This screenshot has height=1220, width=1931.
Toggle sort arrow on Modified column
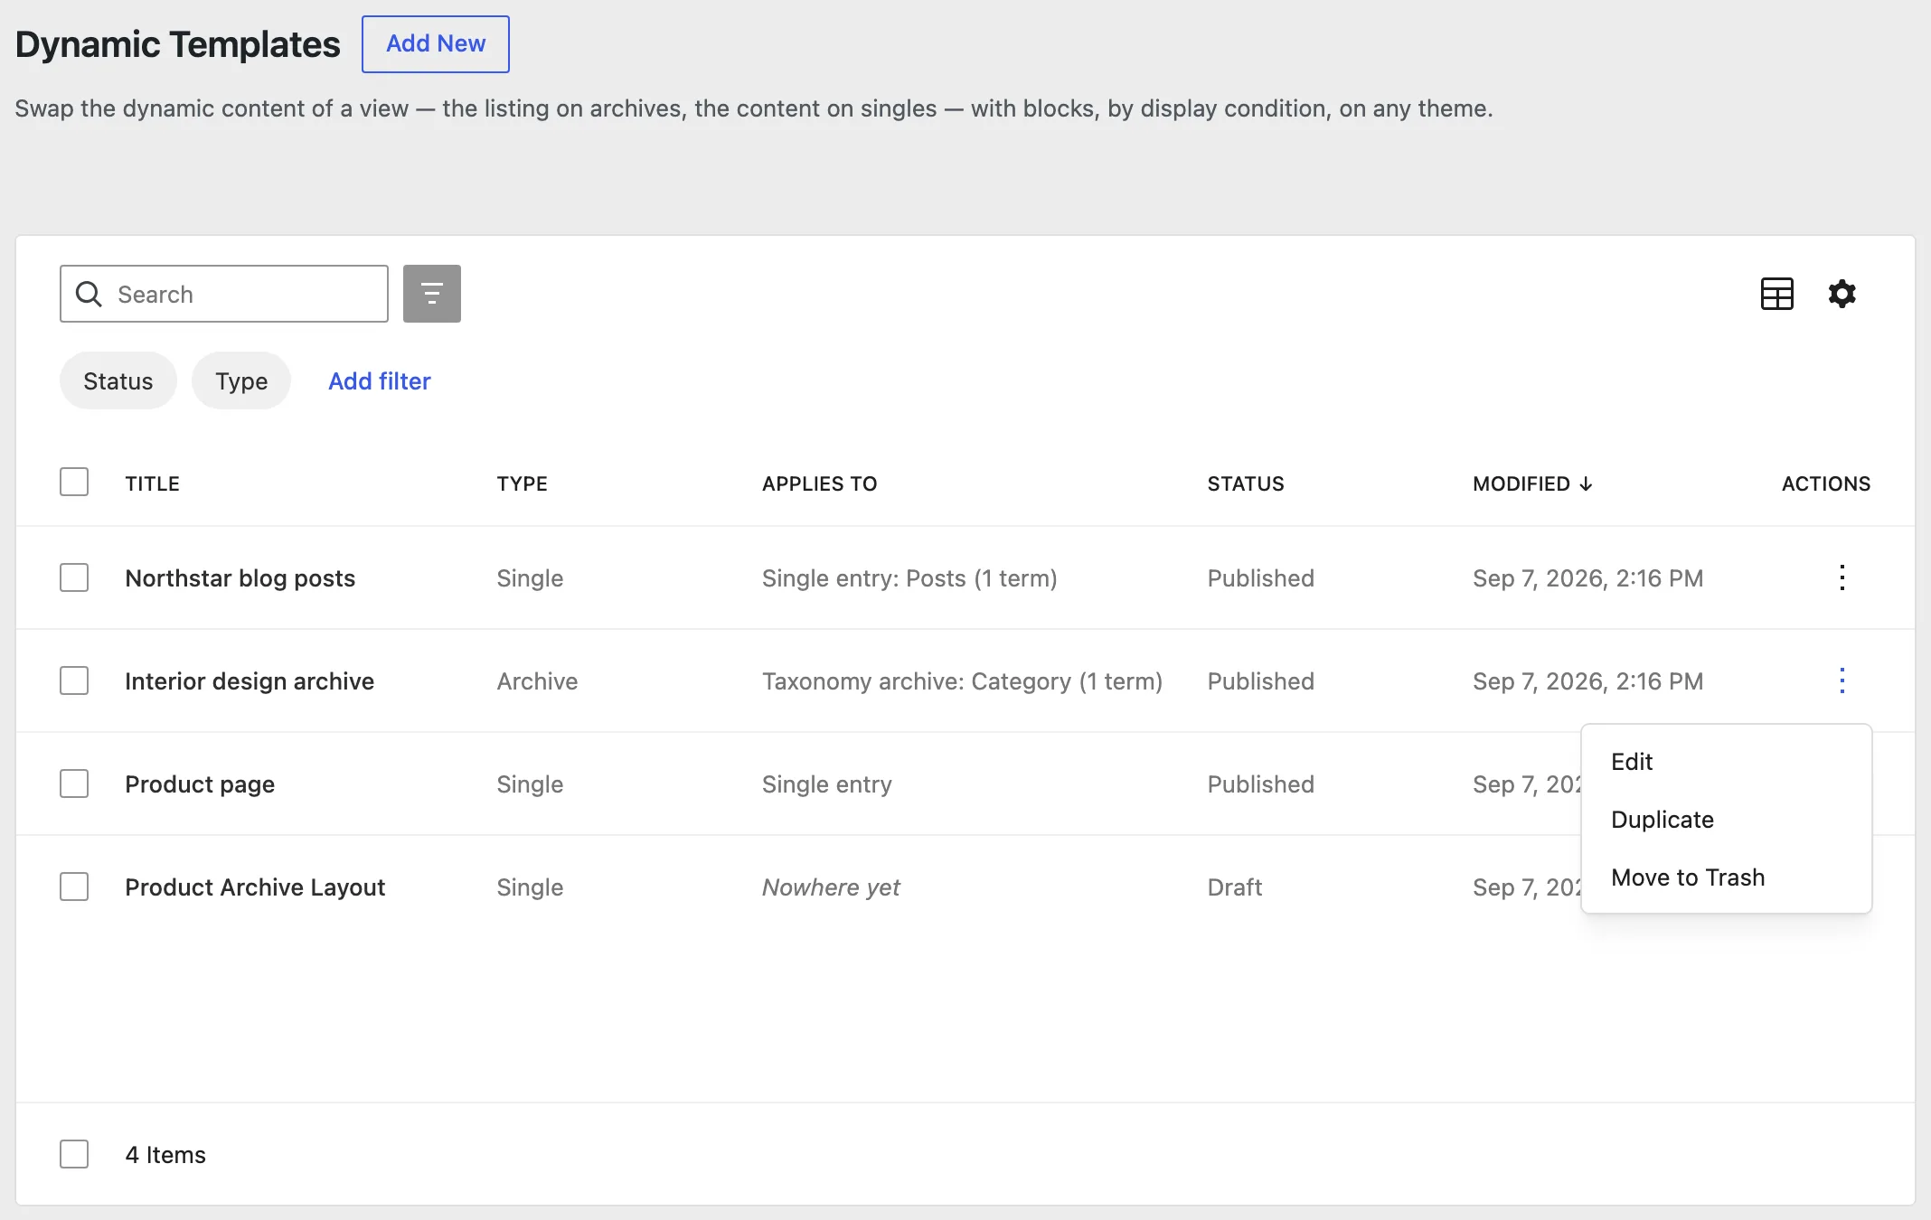[1586, 484]
